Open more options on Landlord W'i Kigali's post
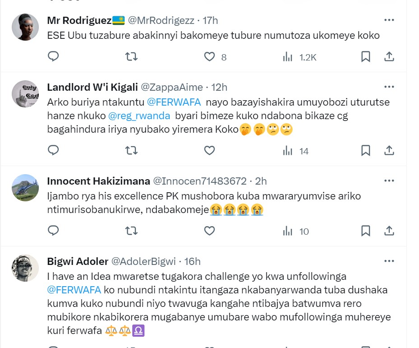This screenshot has width=419, height=348. click(x=389, y=87)
